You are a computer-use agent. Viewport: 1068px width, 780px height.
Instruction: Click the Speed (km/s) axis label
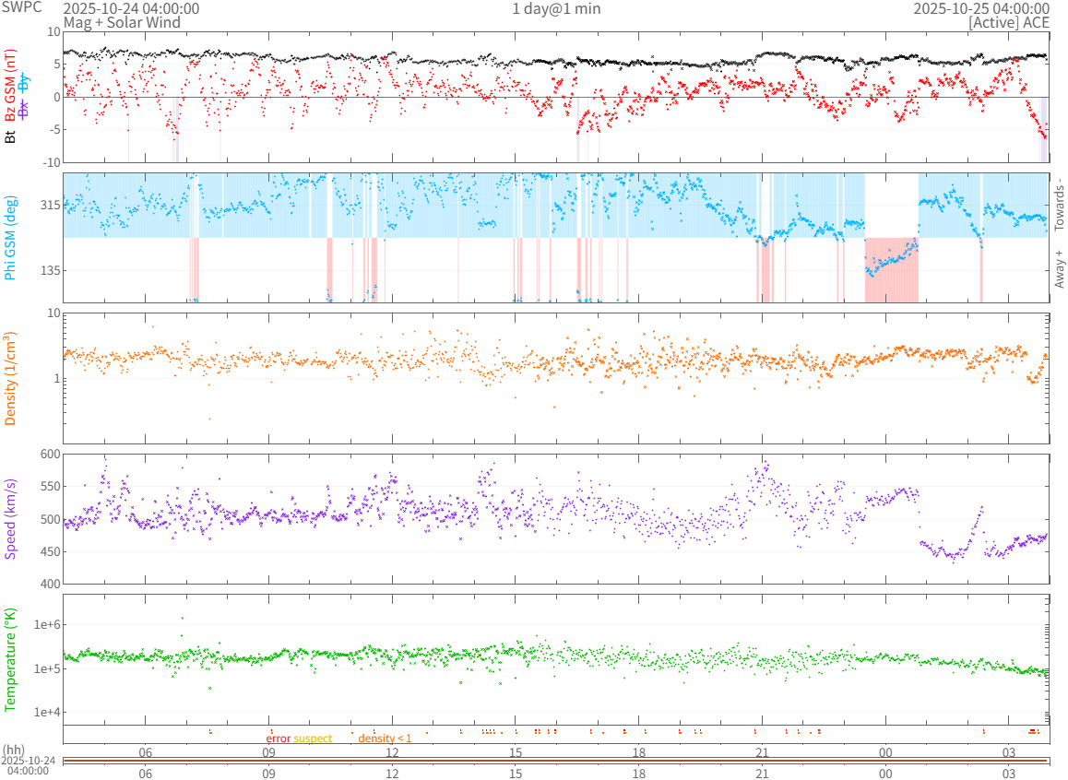pos(10,519)
